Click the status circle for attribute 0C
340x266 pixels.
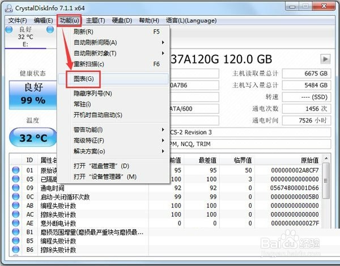16,197
